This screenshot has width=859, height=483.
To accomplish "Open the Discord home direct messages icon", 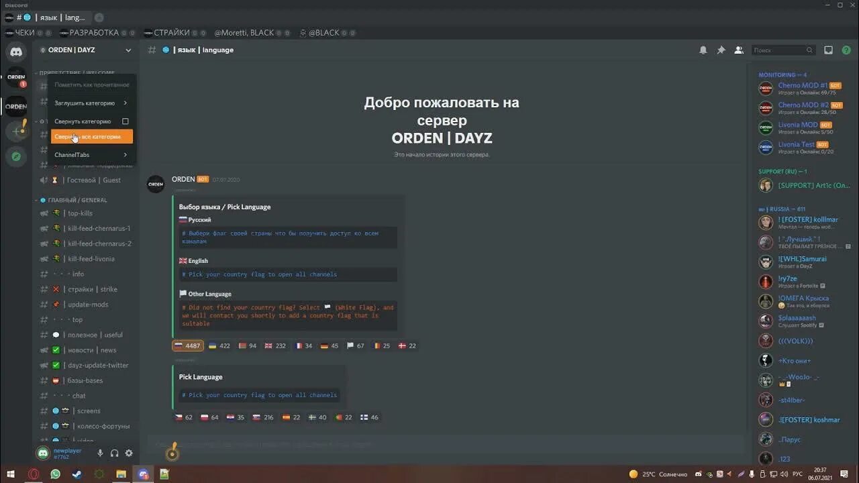I will coord(16,52).
